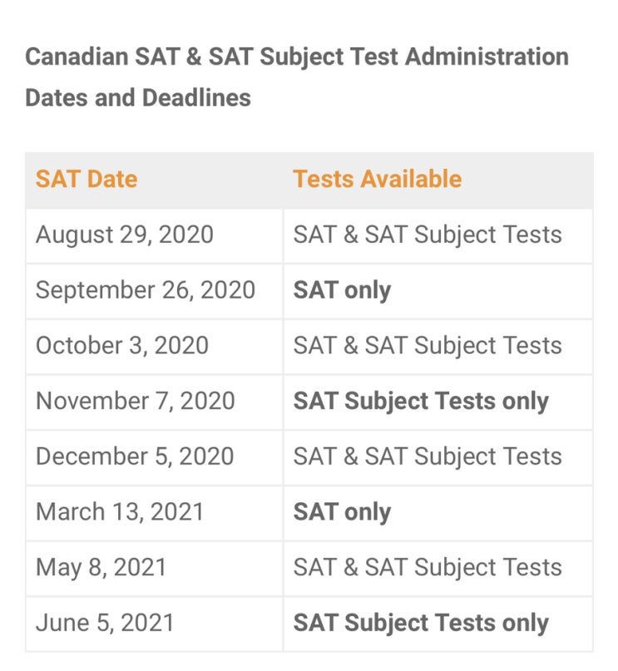This screenshot has height=671, width=618.
Task: Select 'SAT Subject Tests only' in the June row
Action: pos(421,623)
